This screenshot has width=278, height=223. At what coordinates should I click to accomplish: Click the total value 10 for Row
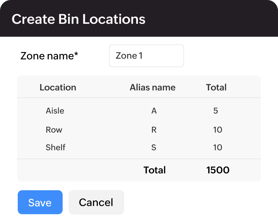[218, 130]
